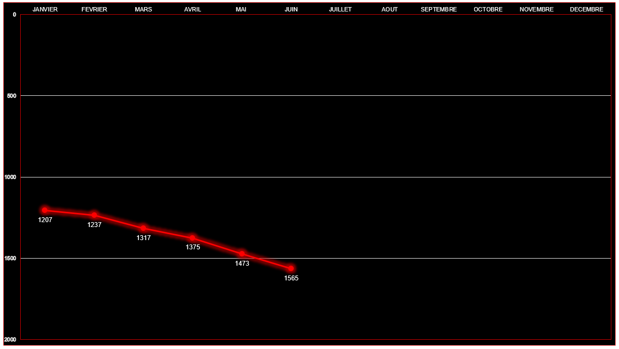Select the JUIN data point at line end
619x349 pixels.
(291, 268)
